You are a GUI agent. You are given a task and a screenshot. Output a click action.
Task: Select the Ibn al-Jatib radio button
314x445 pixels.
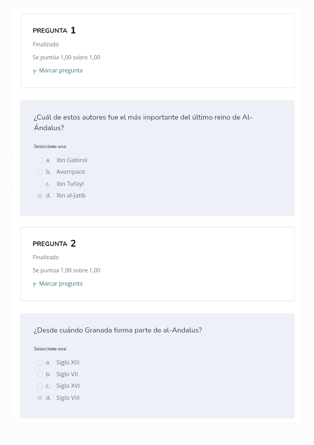(x=40, y=196)
